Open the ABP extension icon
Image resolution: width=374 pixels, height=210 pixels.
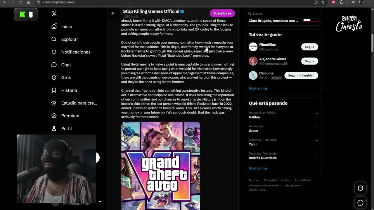tap(334, 2)
